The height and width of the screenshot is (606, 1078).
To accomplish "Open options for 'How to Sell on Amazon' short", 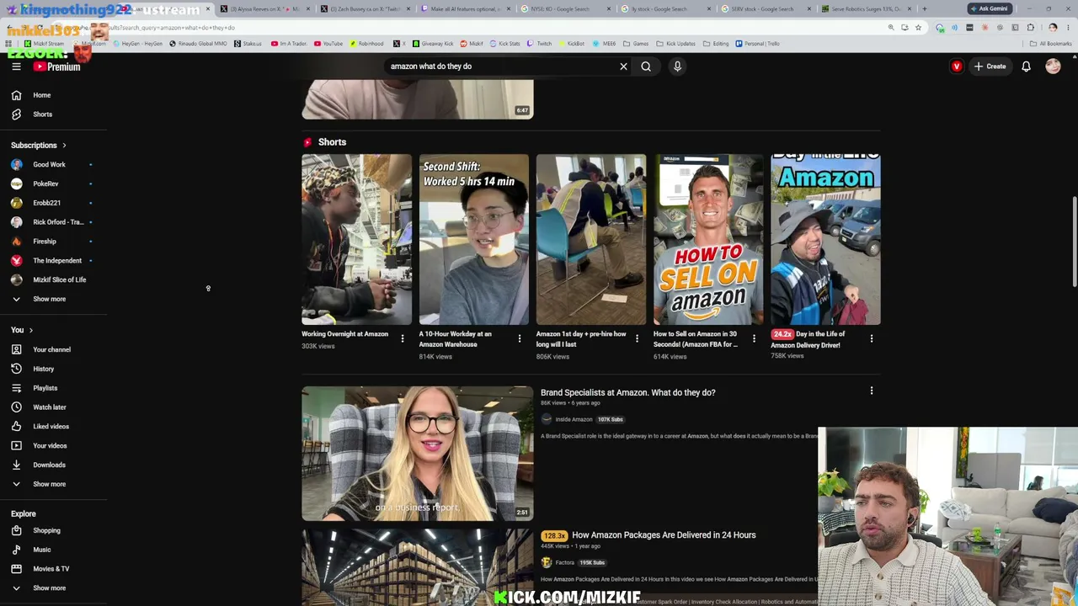I will click(x=754, y=338).
